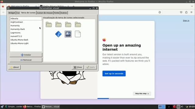This screenshot has height=109, width=195.
Task: Switch to Personalizar visual taskbar entry
Action: 51,107
